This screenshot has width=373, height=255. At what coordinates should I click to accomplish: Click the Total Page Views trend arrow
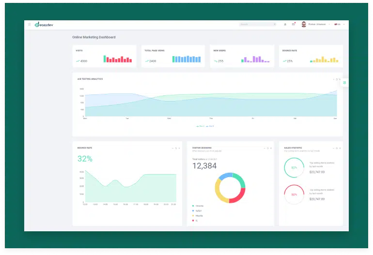tap(147, 61)
